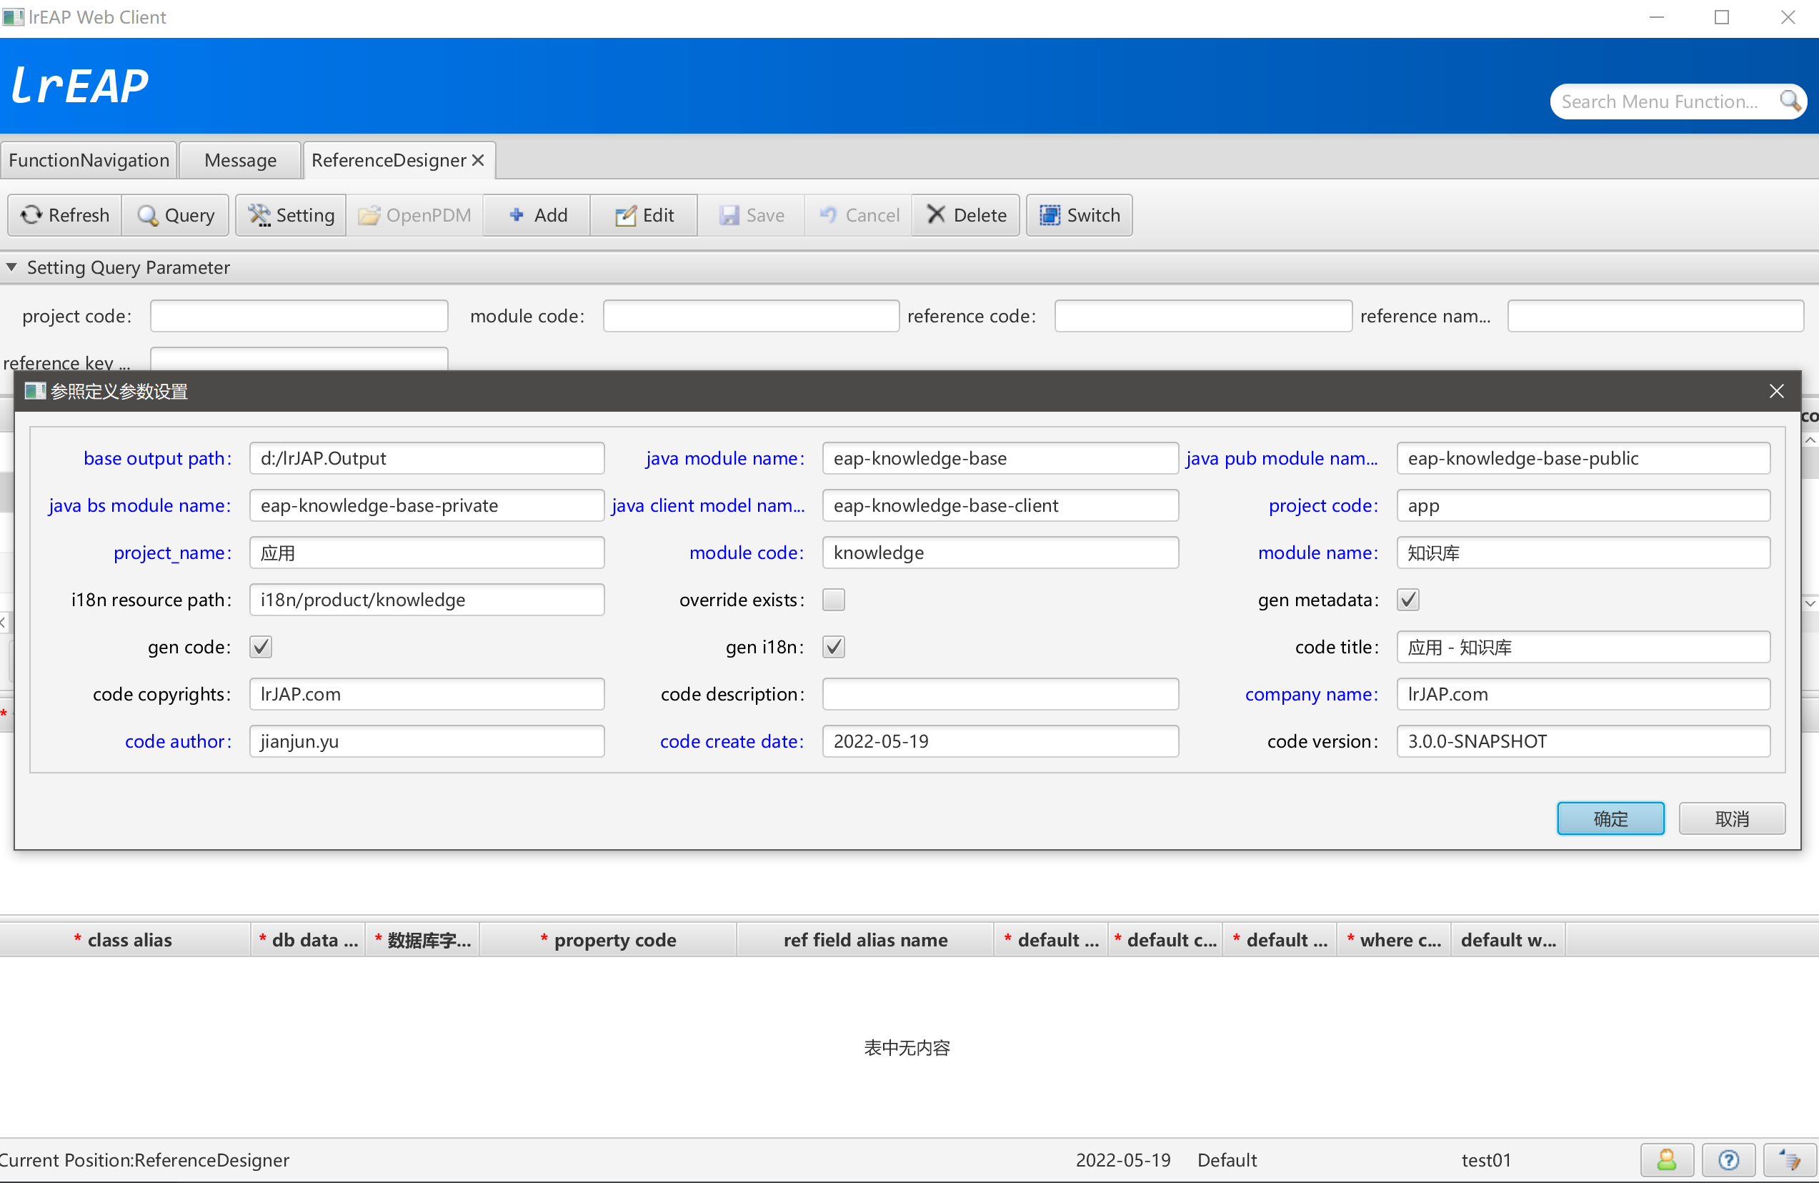Click the code copyrights field
The width and height of the screenshot is (1819, 1183).
point(427,694)
